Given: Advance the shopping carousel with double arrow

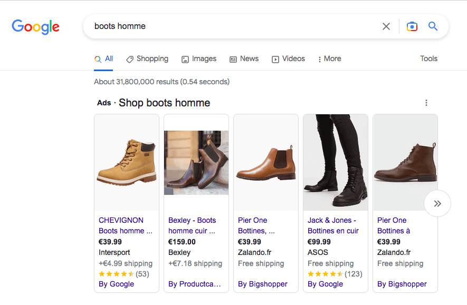Looking at the screenshot, I should pos(437,204).
